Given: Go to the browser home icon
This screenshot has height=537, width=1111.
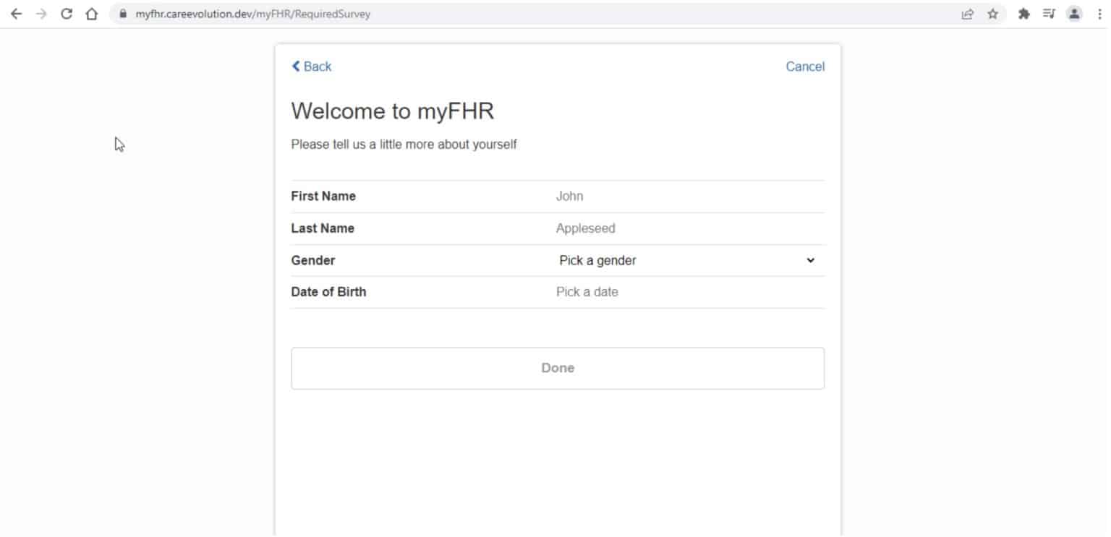Looking at the screenshot, I should [x=91, y=14].
